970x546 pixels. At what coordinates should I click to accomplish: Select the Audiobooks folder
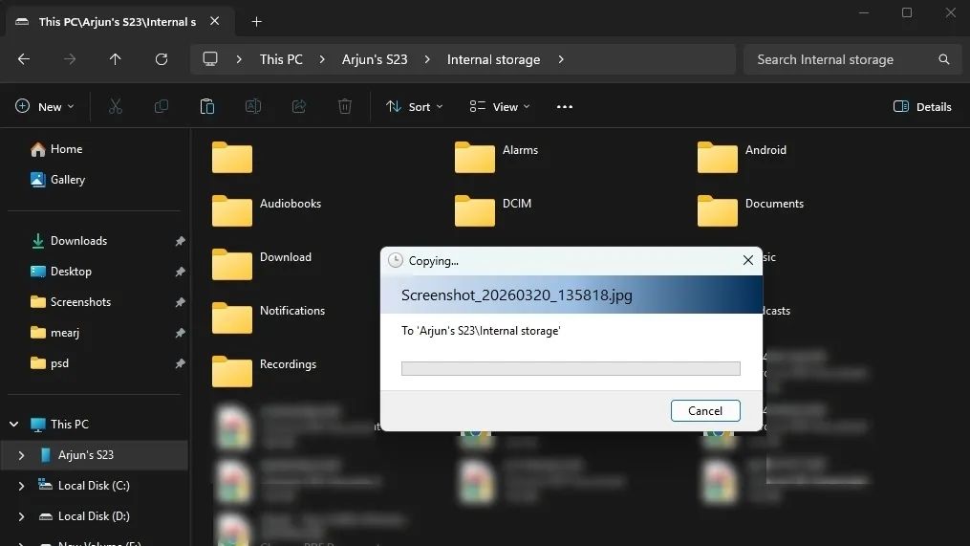[x=266, y=210]
